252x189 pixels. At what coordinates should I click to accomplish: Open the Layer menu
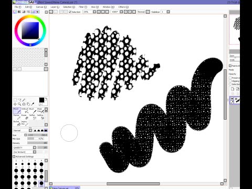point(55,7)
